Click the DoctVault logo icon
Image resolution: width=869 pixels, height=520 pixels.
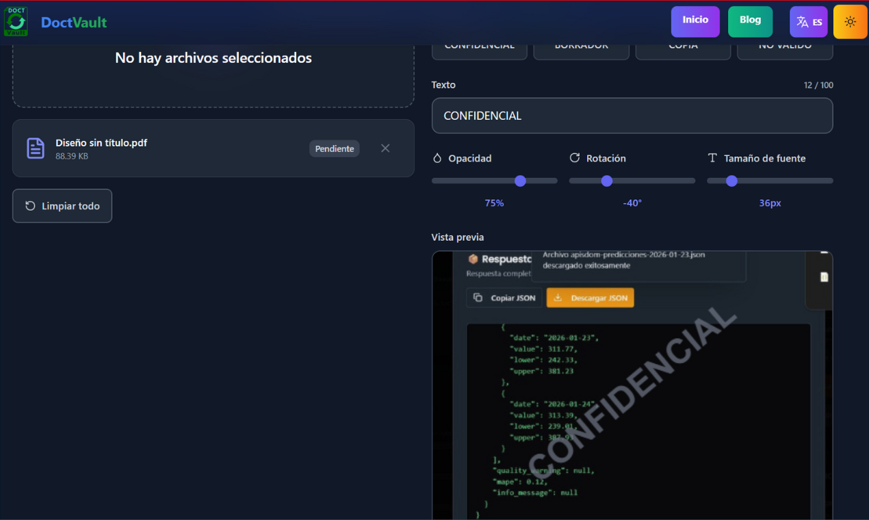(x=15, y=21)
